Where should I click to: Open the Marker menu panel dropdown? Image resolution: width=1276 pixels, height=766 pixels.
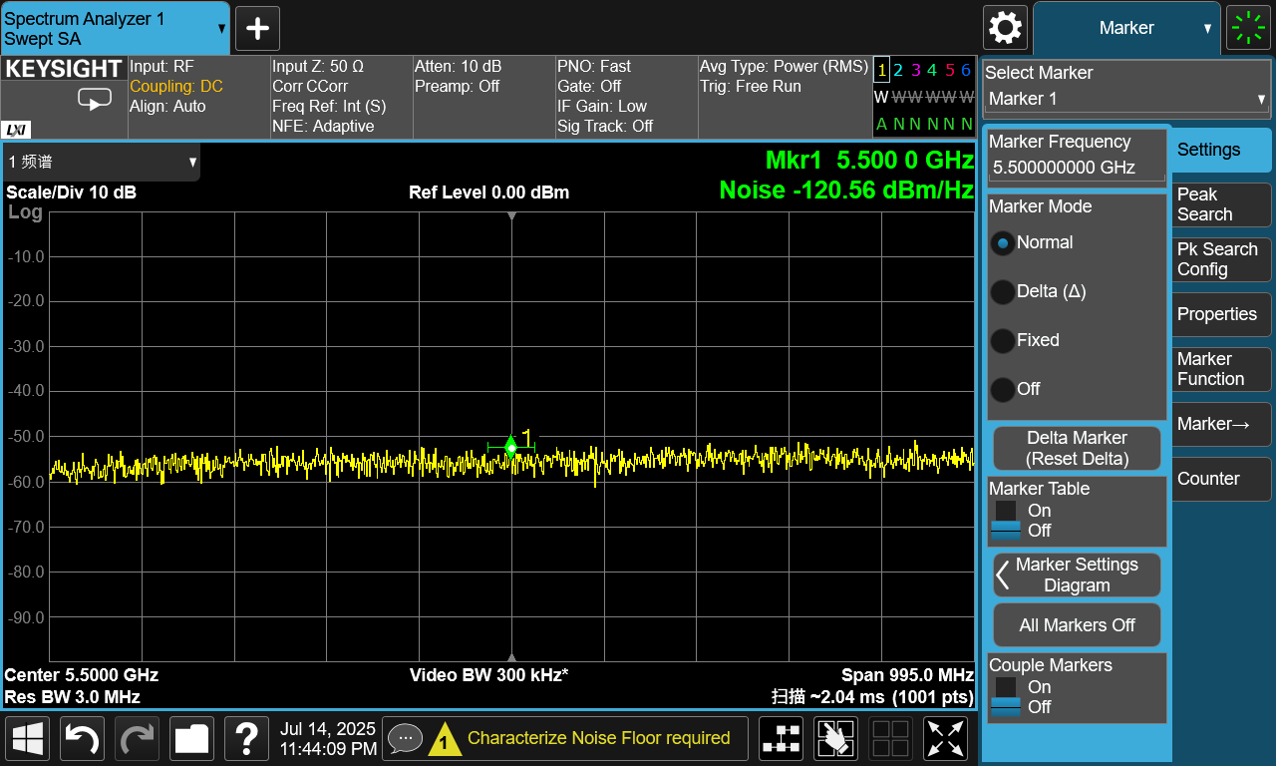[x=1126, y=28]
